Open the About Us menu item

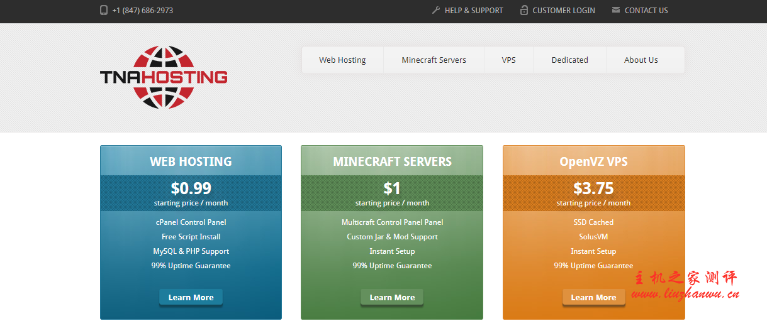(x=641, y=60)
